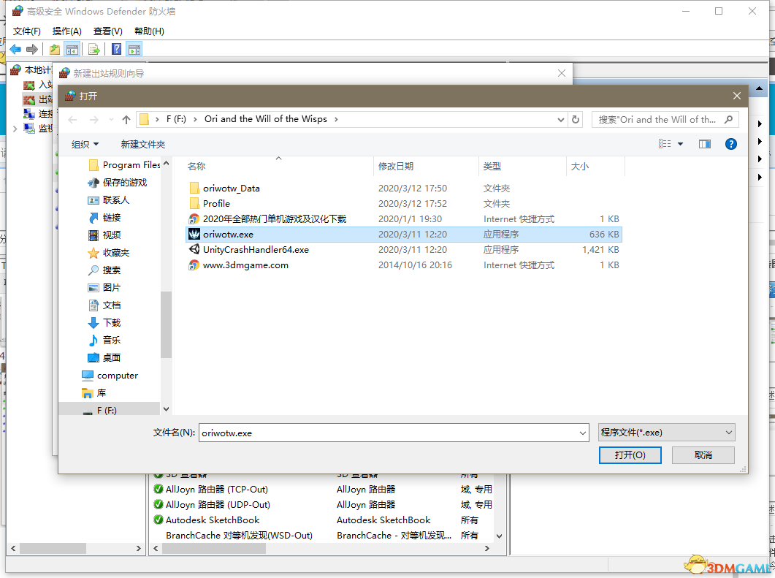Image resolution: width=775 pixels, height=578 pixels.
Task: Select the Profile folder icon
Action: pos(194,203)
